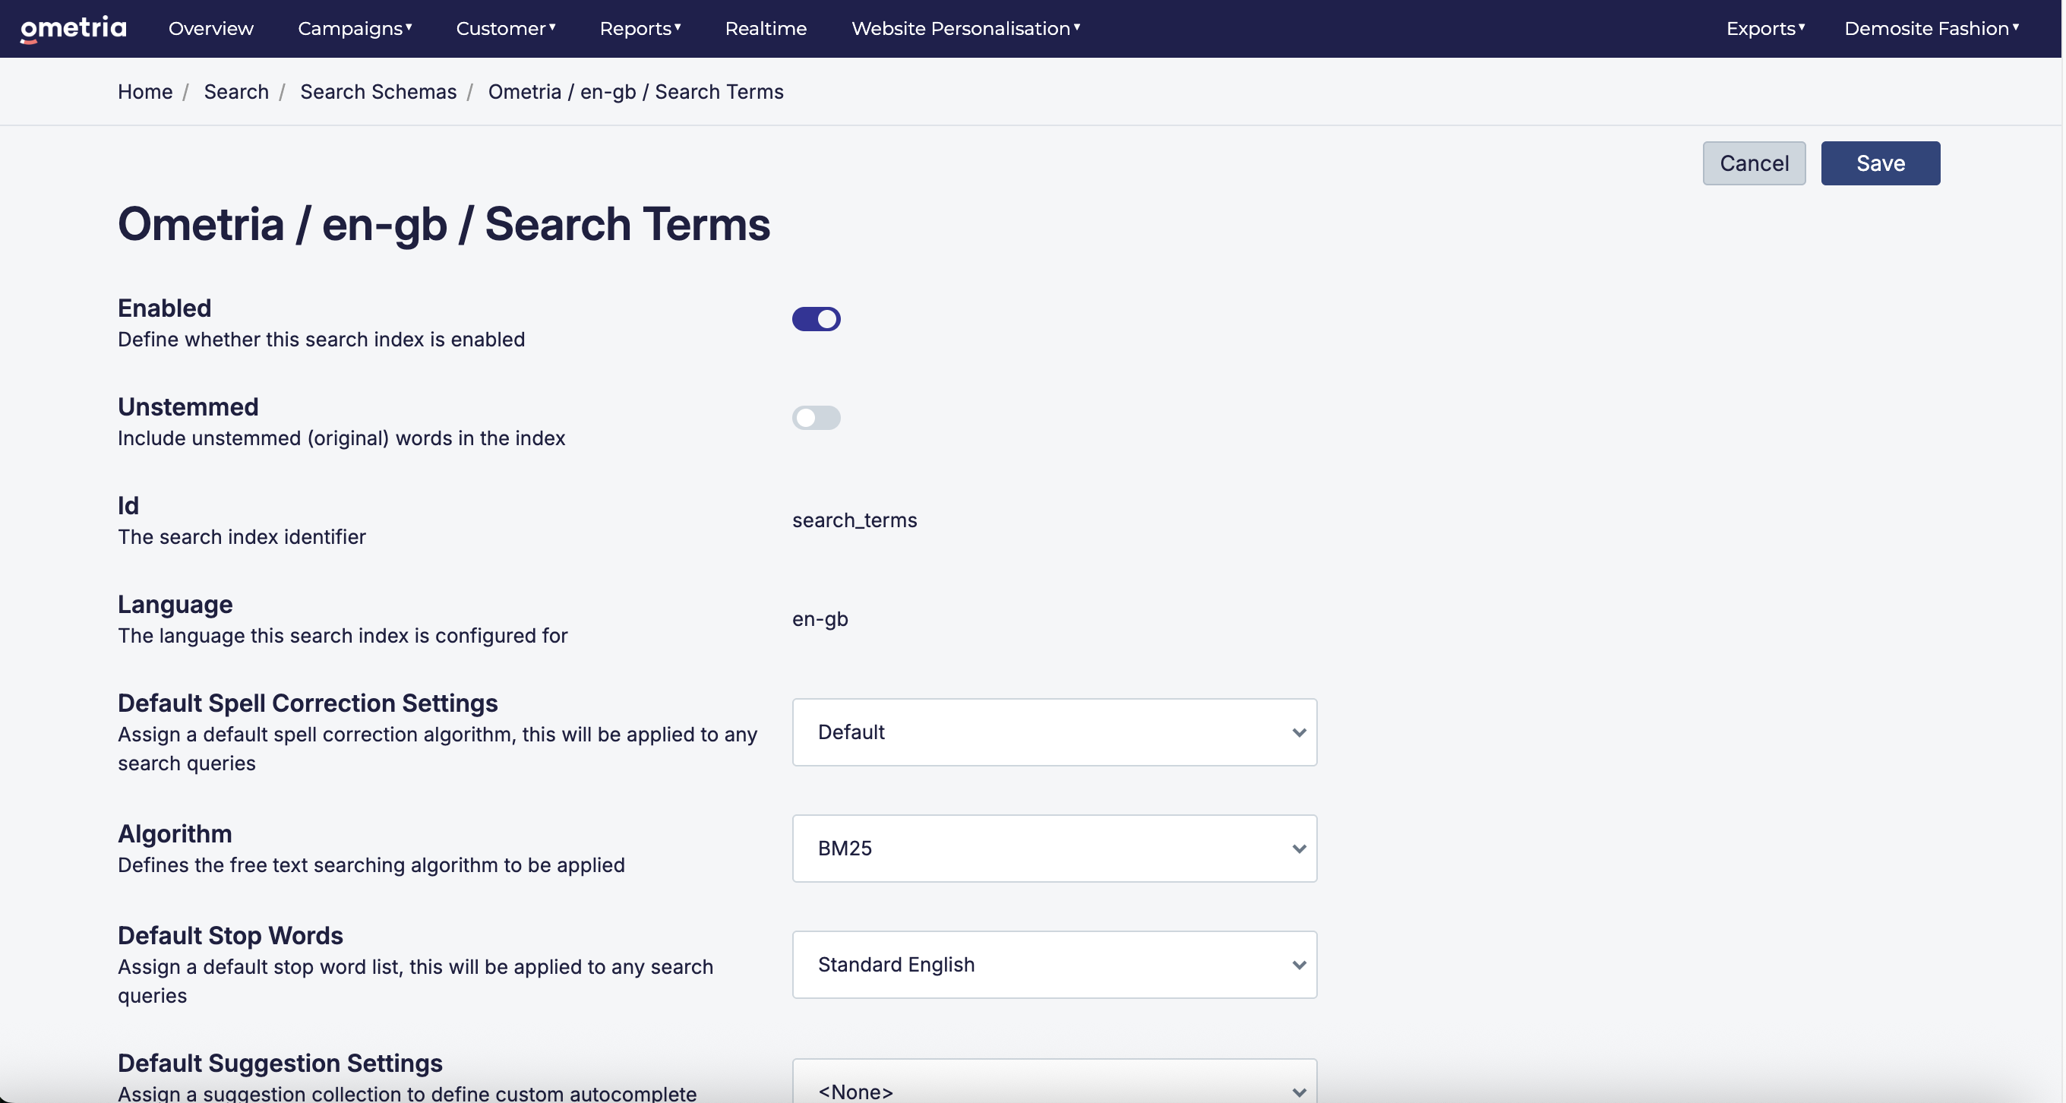Go to Home breadcrumb
The image size is (2066, 1103).
coord(145,92)
